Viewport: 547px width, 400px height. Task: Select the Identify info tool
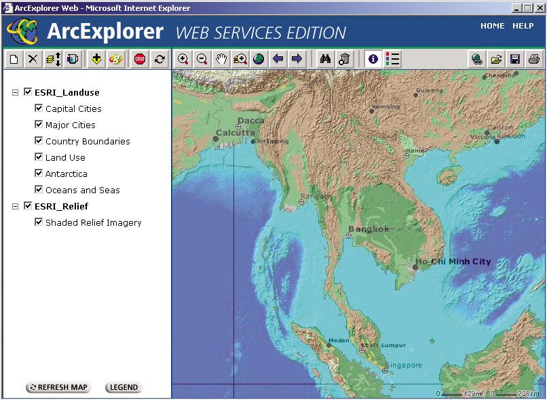point(373,59)
